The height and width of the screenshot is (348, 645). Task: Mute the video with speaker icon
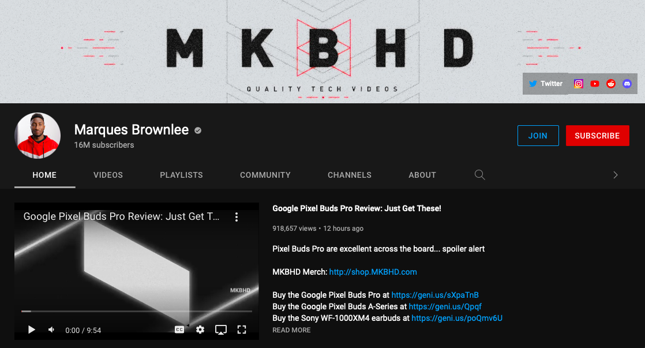point(51,330)
